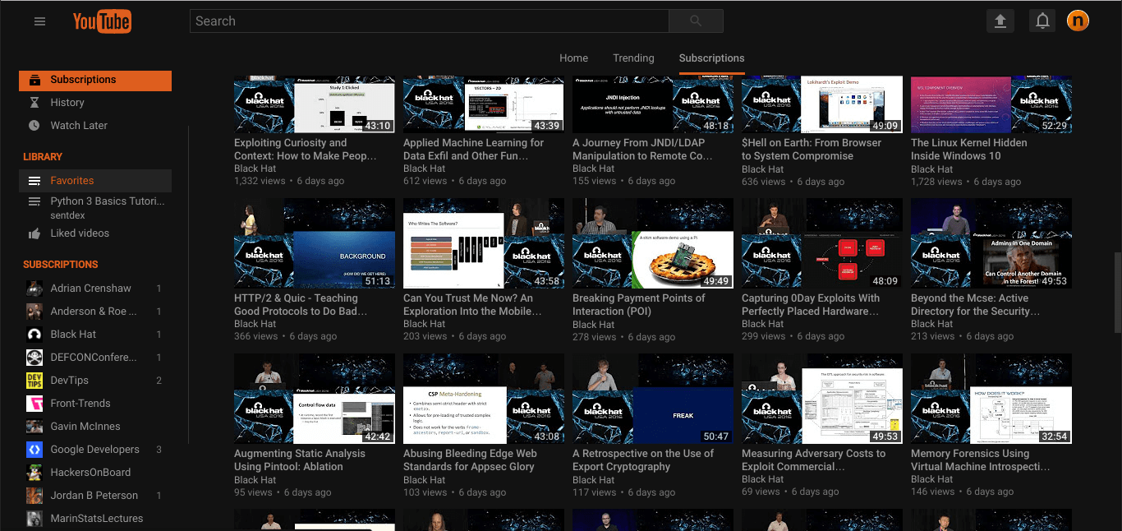Open 'Augmenting Static Analysis Using Pintool' title
Screen dimensions: 1122x531
coord(300,460)
